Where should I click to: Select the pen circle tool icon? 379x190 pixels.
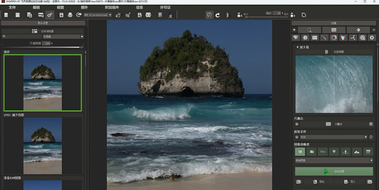click(362, 38)
